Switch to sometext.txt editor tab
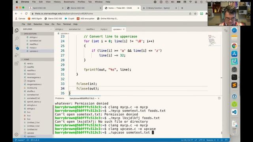253x142 pixels. point(75,29)
